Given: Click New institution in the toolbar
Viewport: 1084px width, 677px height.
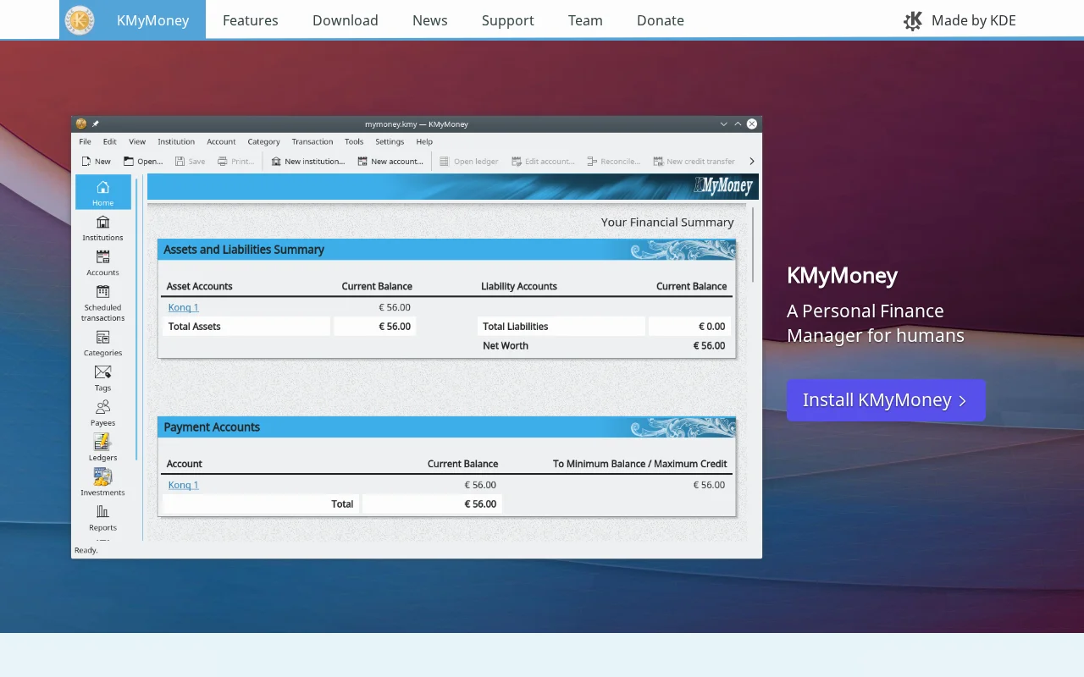Looking at the screenshot, I should click(x=308, y=161).
